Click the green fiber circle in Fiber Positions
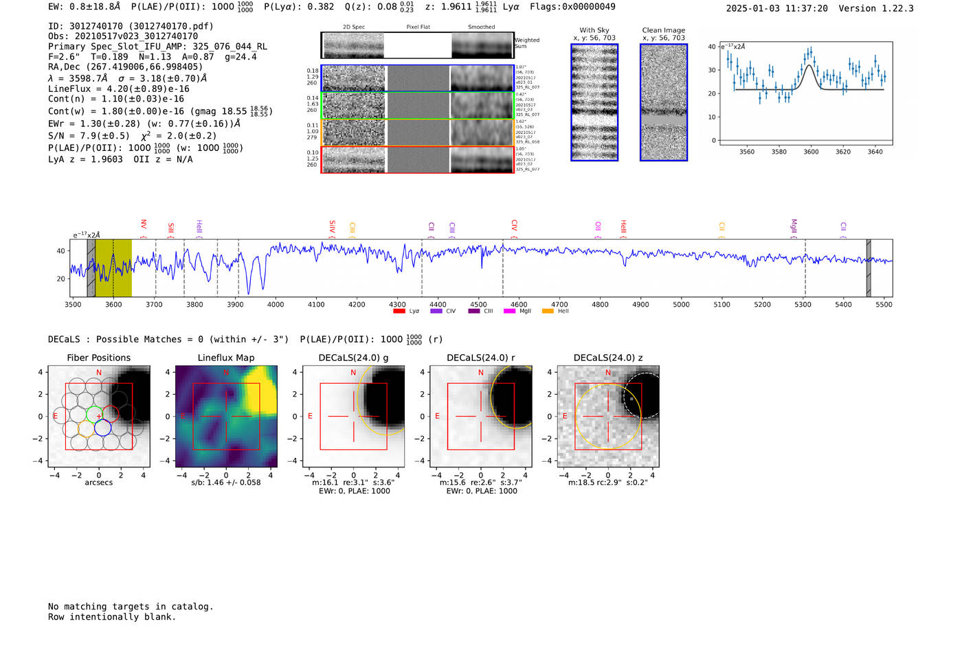 click(94, 414)
